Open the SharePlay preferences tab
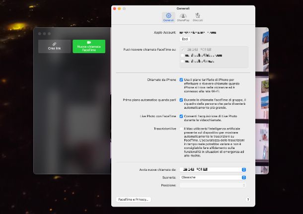Image resolution: width=303 pixels, height=214 pixels. (183, 17)
